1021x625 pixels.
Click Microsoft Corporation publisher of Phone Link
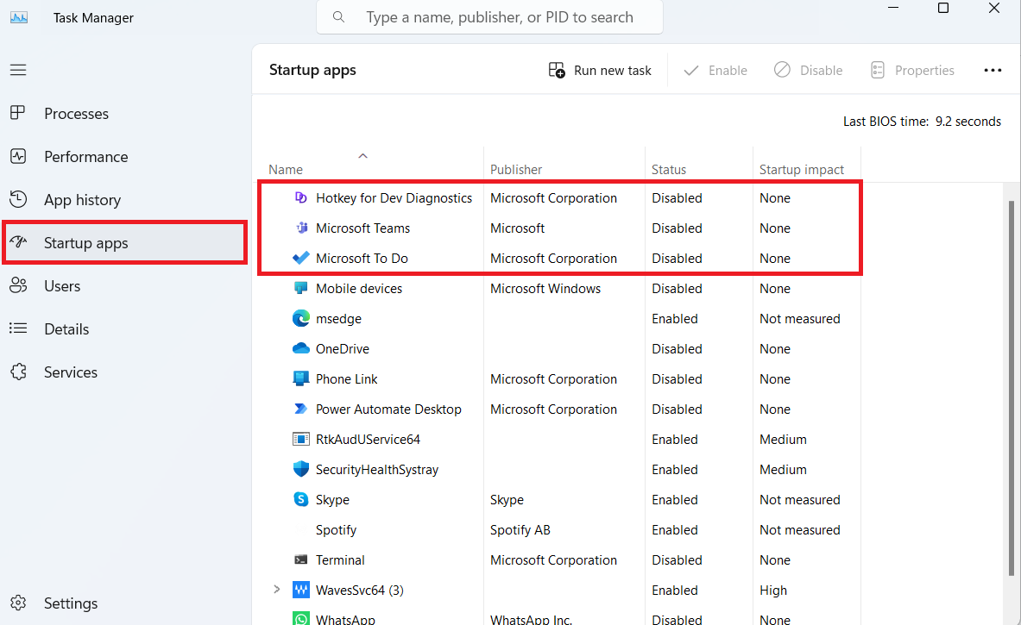553,378
